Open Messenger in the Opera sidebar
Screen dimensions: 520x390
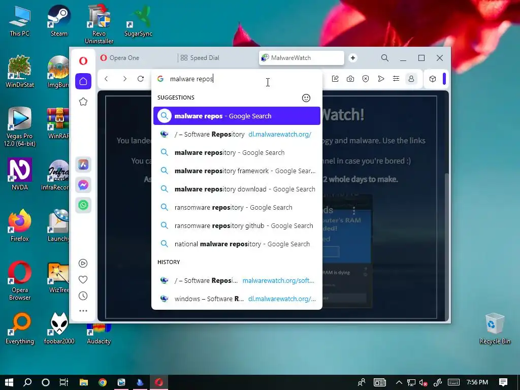coord(83,185)
